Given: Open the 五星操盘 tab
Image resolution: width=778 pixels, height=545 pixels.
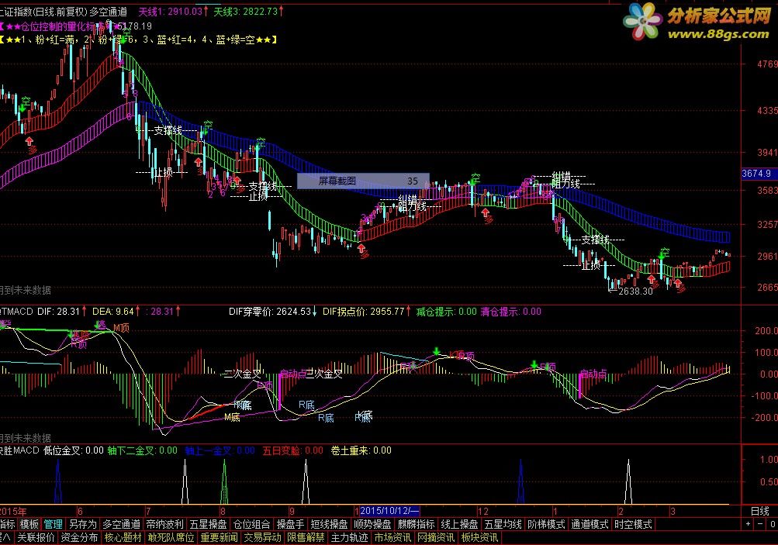Looking at the screenshot, I should [209, 524].
